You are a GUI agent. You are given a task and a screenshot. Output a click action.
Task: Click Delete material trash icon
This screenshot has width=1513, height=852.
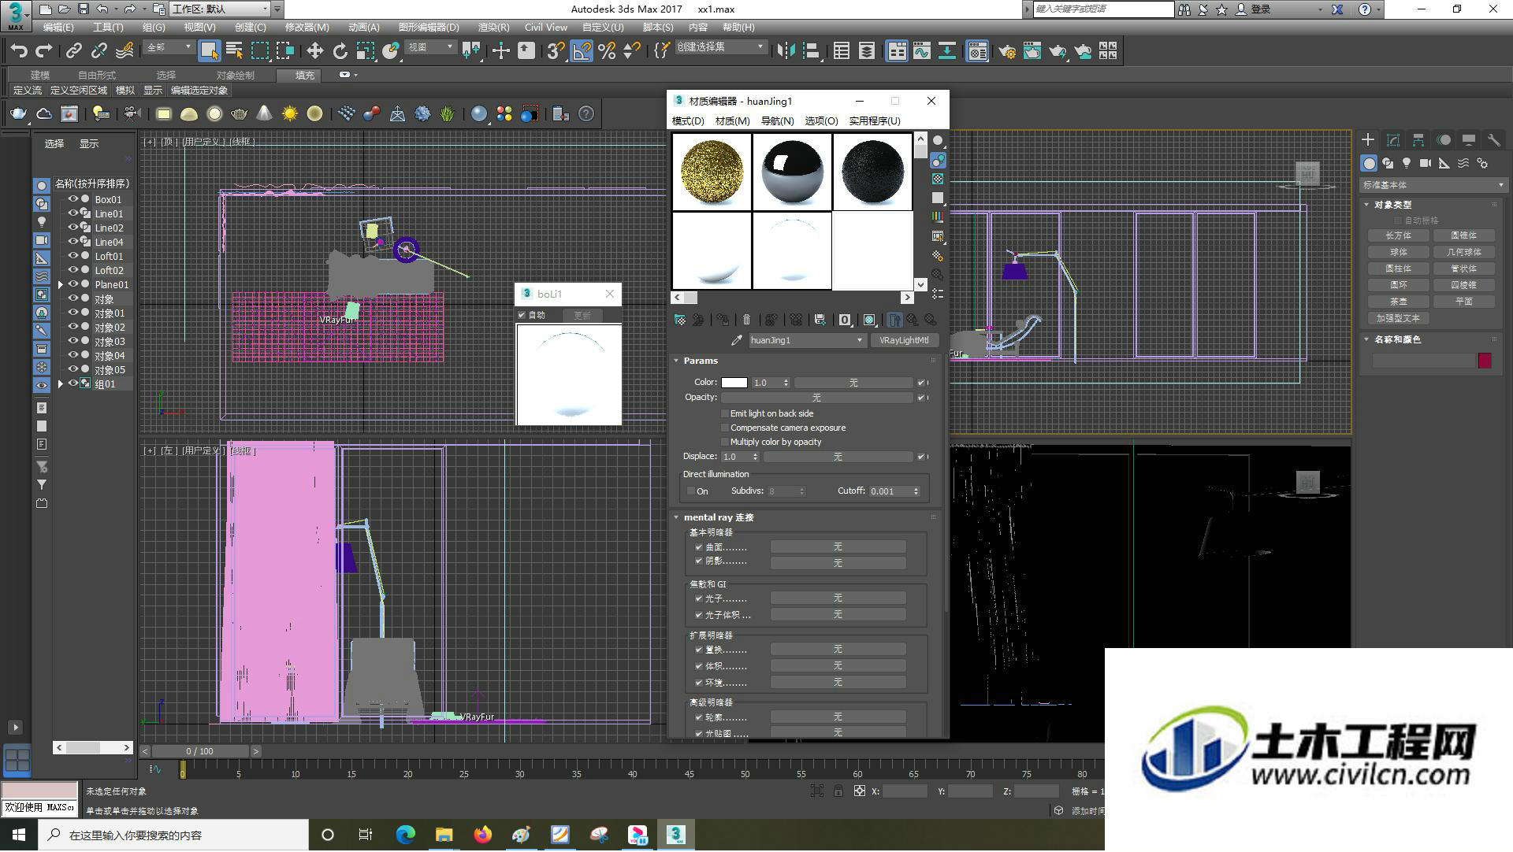746,320
